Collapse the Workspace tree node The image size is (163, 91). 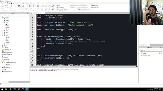pyautogui.click(x=1, y=17)
